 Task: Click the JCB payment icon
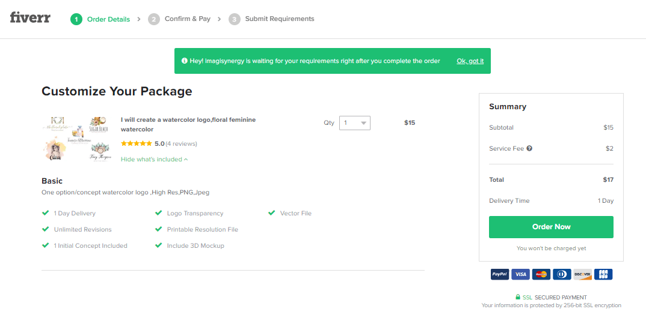pyautogui.click(x=603, y=274)
